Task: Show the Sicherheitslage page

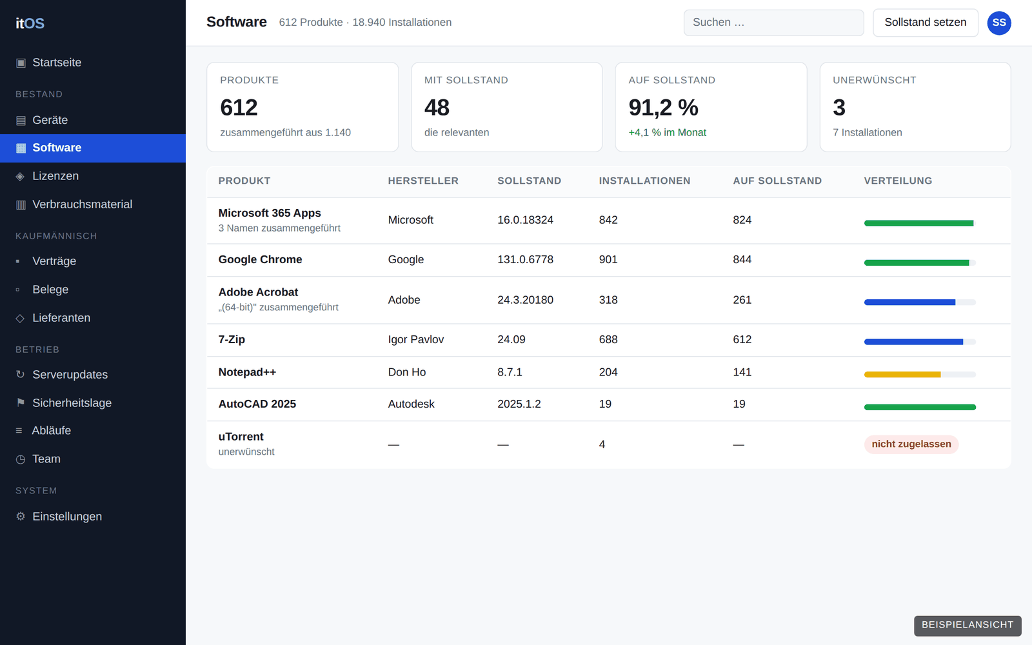Action: point(93,402)
